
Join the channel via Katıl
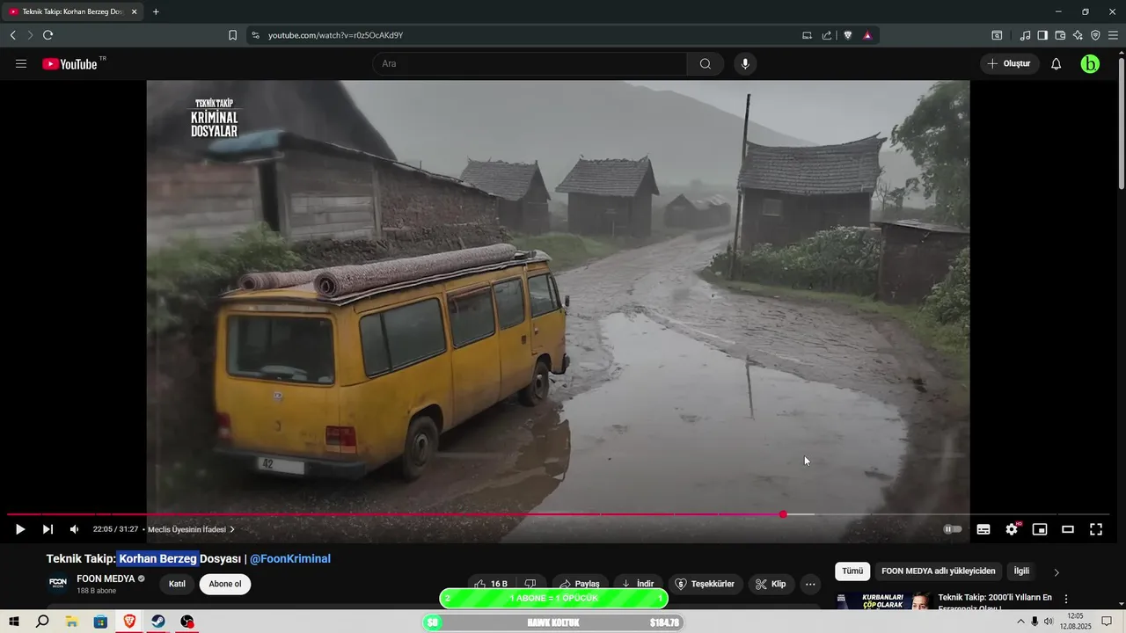(x=177, y=584)
